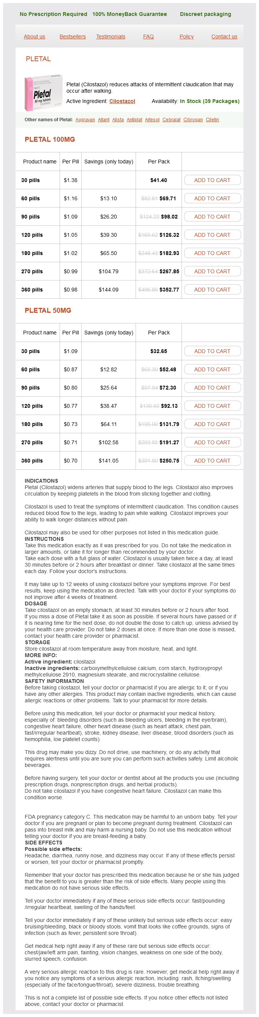Viewport: 259px width, 1017px height.
Task: Open the About us page
Action: [x=34, y=37]
